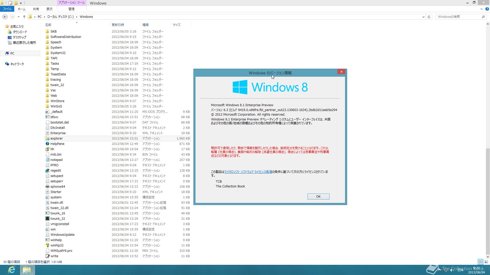Click OK in the version dialog
The image size is (490, 275).
318,197
